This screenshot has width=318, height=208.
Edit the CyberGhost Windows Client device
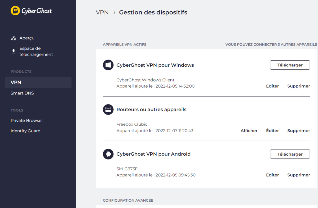[x=272, y=86]
